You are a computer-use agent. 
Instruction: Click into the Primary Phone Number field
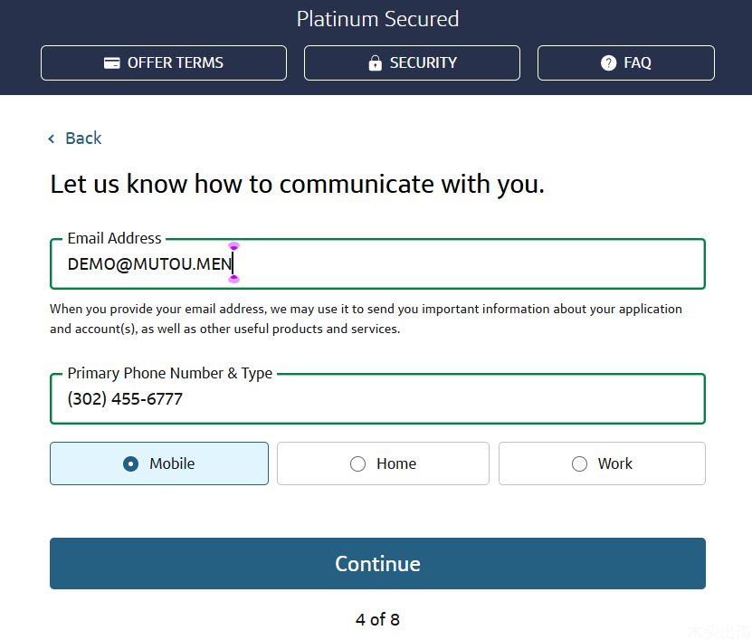click(377, 398)
